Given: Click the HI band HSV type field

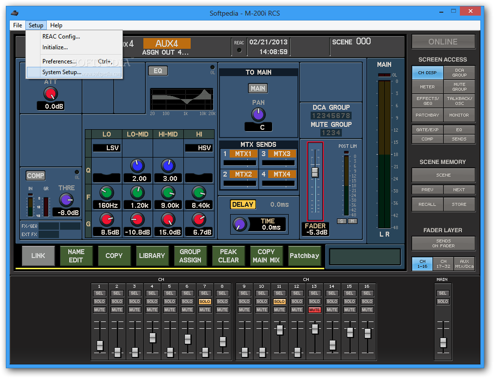Looking at the screenshot, I should [199, 148].
